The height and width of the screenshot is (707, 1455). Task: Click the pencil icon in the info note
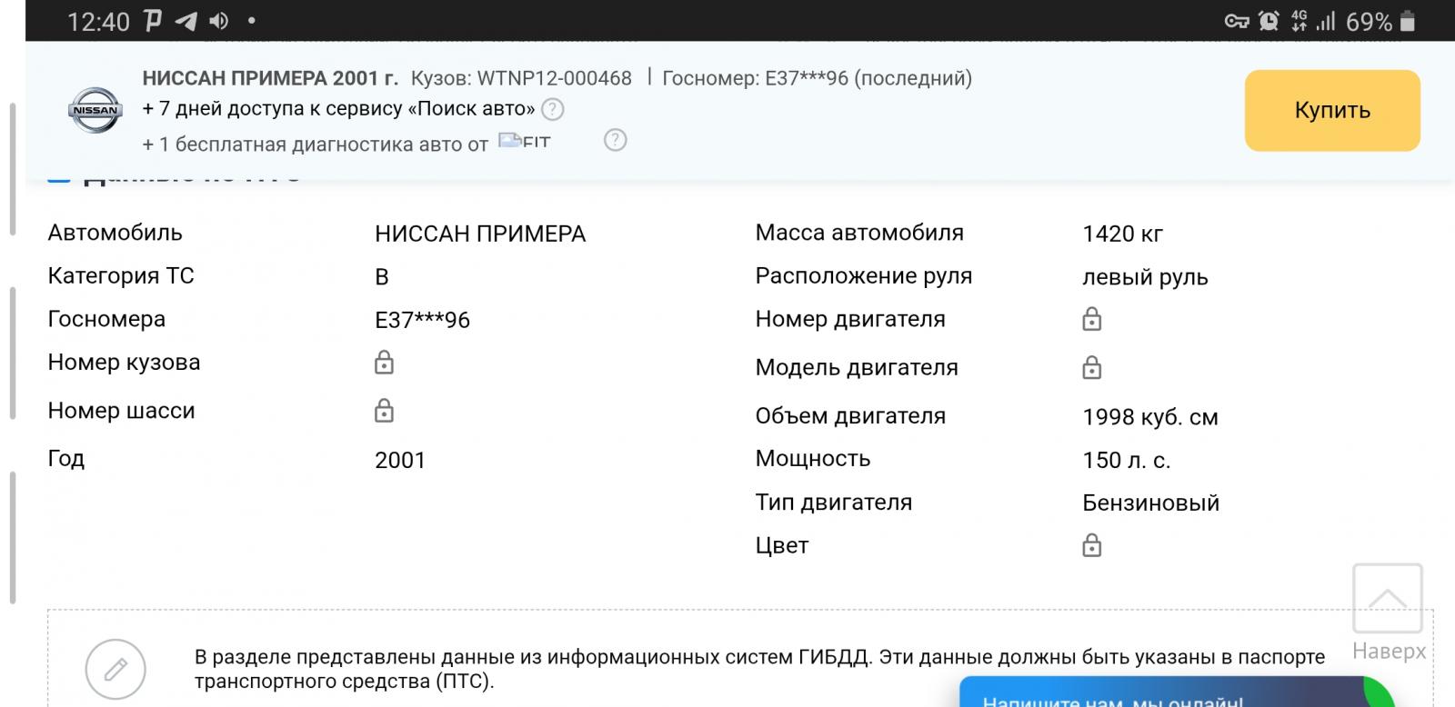click(115, 670)
